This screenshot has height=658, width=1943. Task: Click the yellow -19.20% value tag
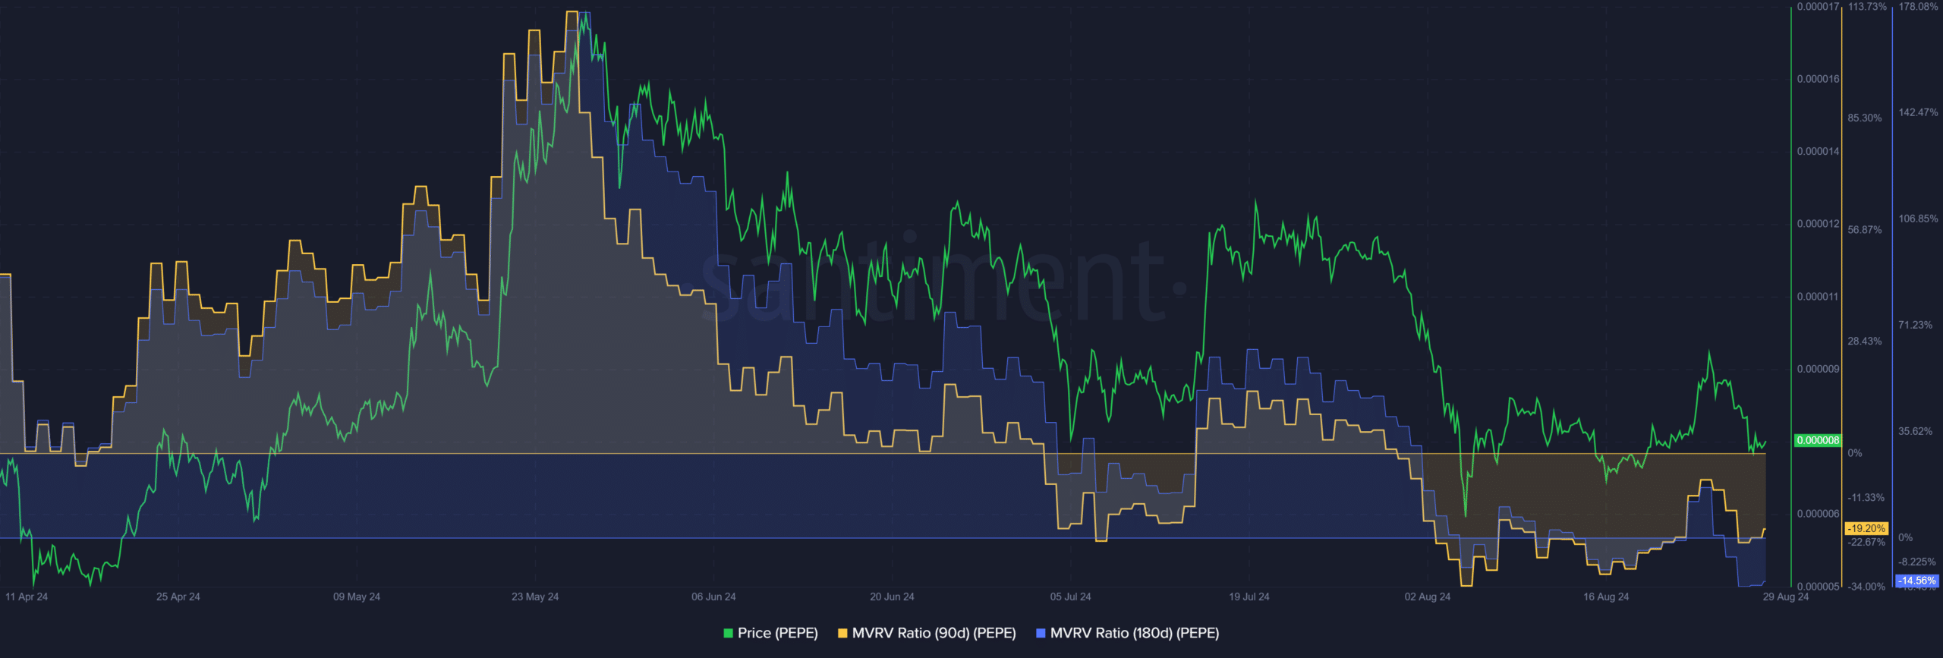[1866, 528]
